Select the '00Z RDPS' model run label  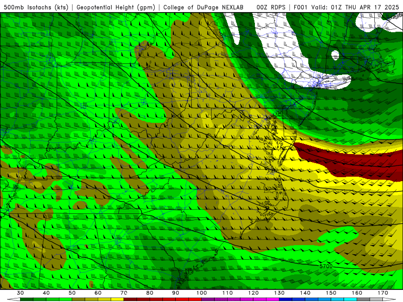pos(271,7)
